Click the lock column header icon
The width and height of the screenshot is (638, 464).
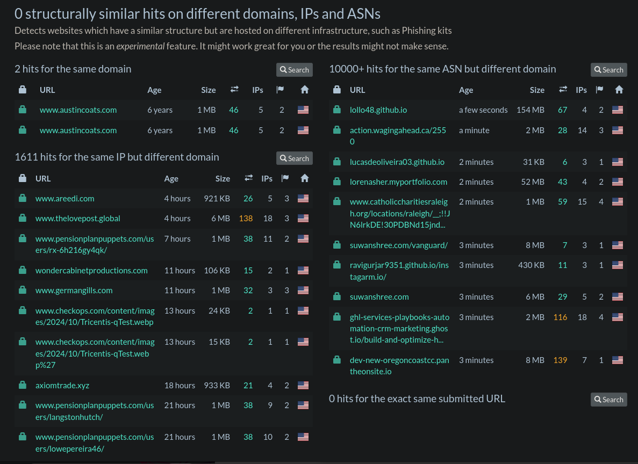(23, 90)
